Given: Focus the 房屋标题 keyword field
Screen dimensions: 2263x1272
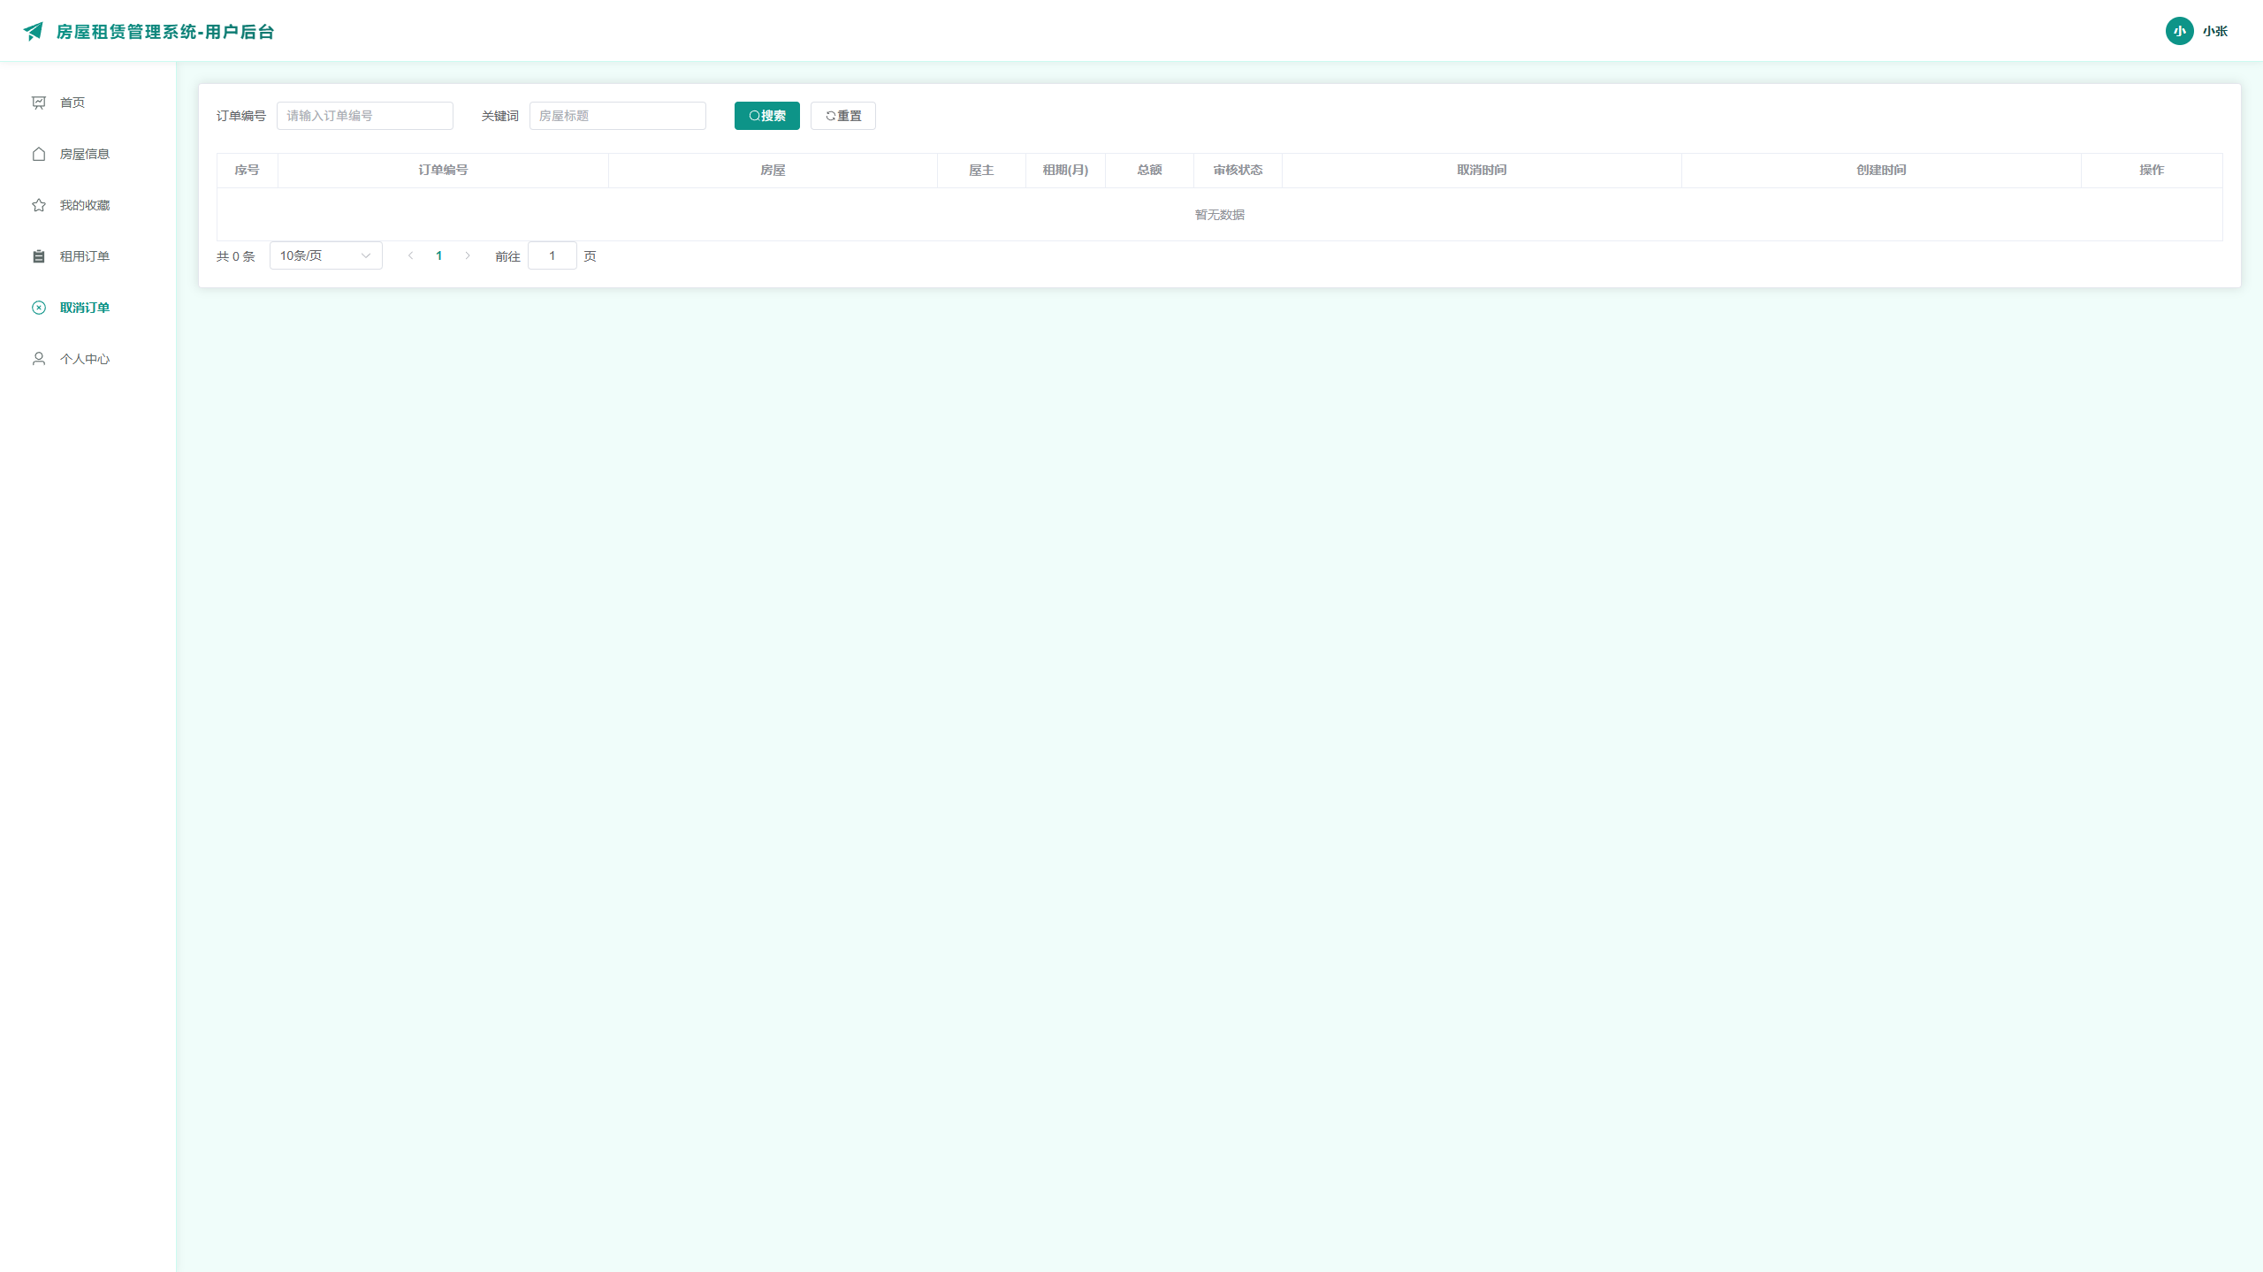Looking at the screenshot, I should pyautogui.click(x=617, y=116).
